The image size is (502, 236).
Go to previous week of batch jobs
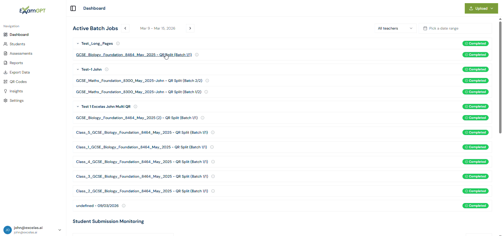pos(125,28)
